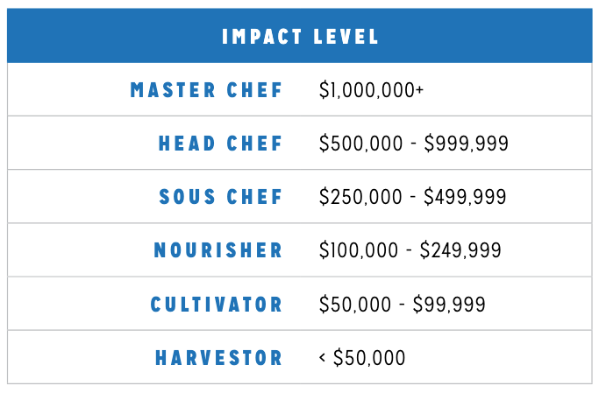This screenshot has width=599, height=393.
Task: Select the $999,999 upper bound value
Action: [466, 144]
